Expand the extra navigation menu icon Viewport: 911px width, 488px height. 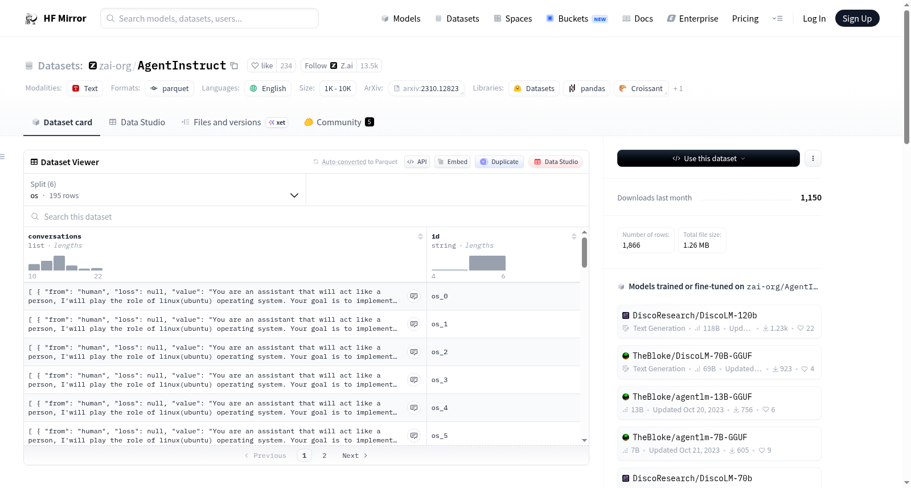coord(777,18)
